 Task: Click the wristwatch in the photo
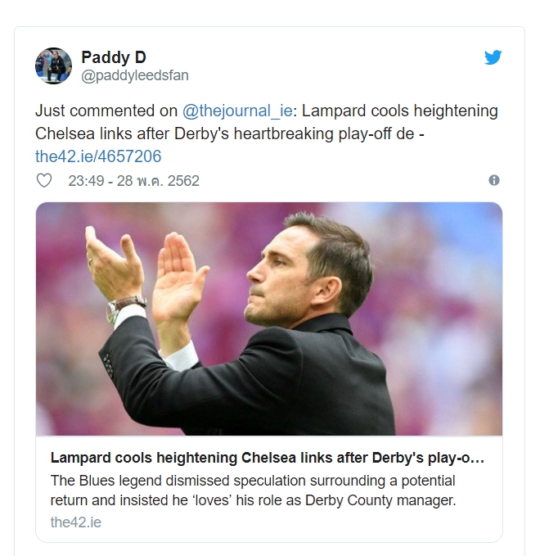[x=123, y=310]
